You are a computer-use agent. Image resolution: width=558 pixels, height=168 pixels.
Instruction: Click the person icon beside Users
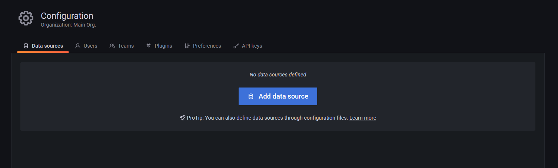[78, 46]
